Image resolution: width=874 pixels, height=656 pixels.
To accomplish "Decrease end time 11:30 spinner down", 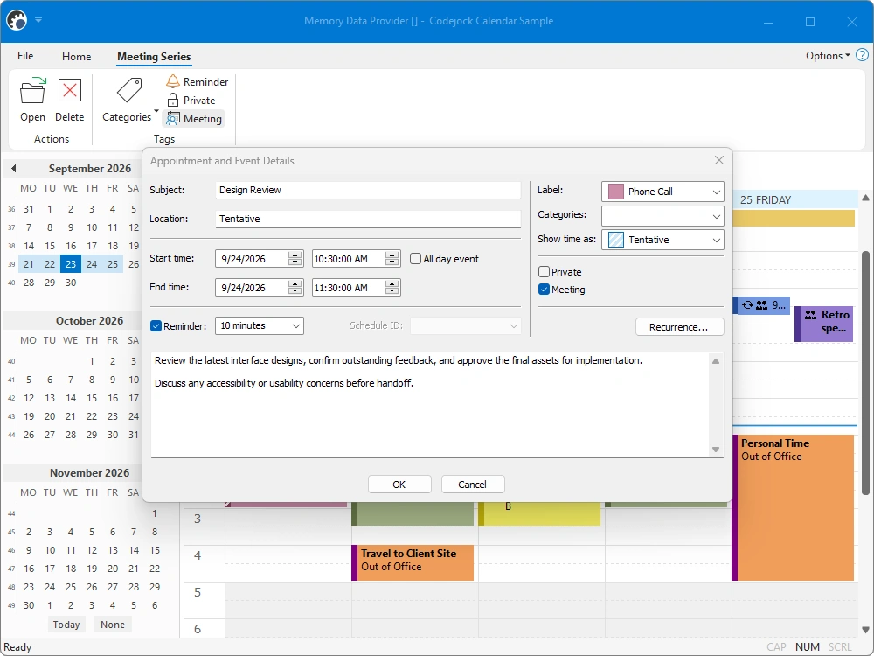I will (392, 291).
